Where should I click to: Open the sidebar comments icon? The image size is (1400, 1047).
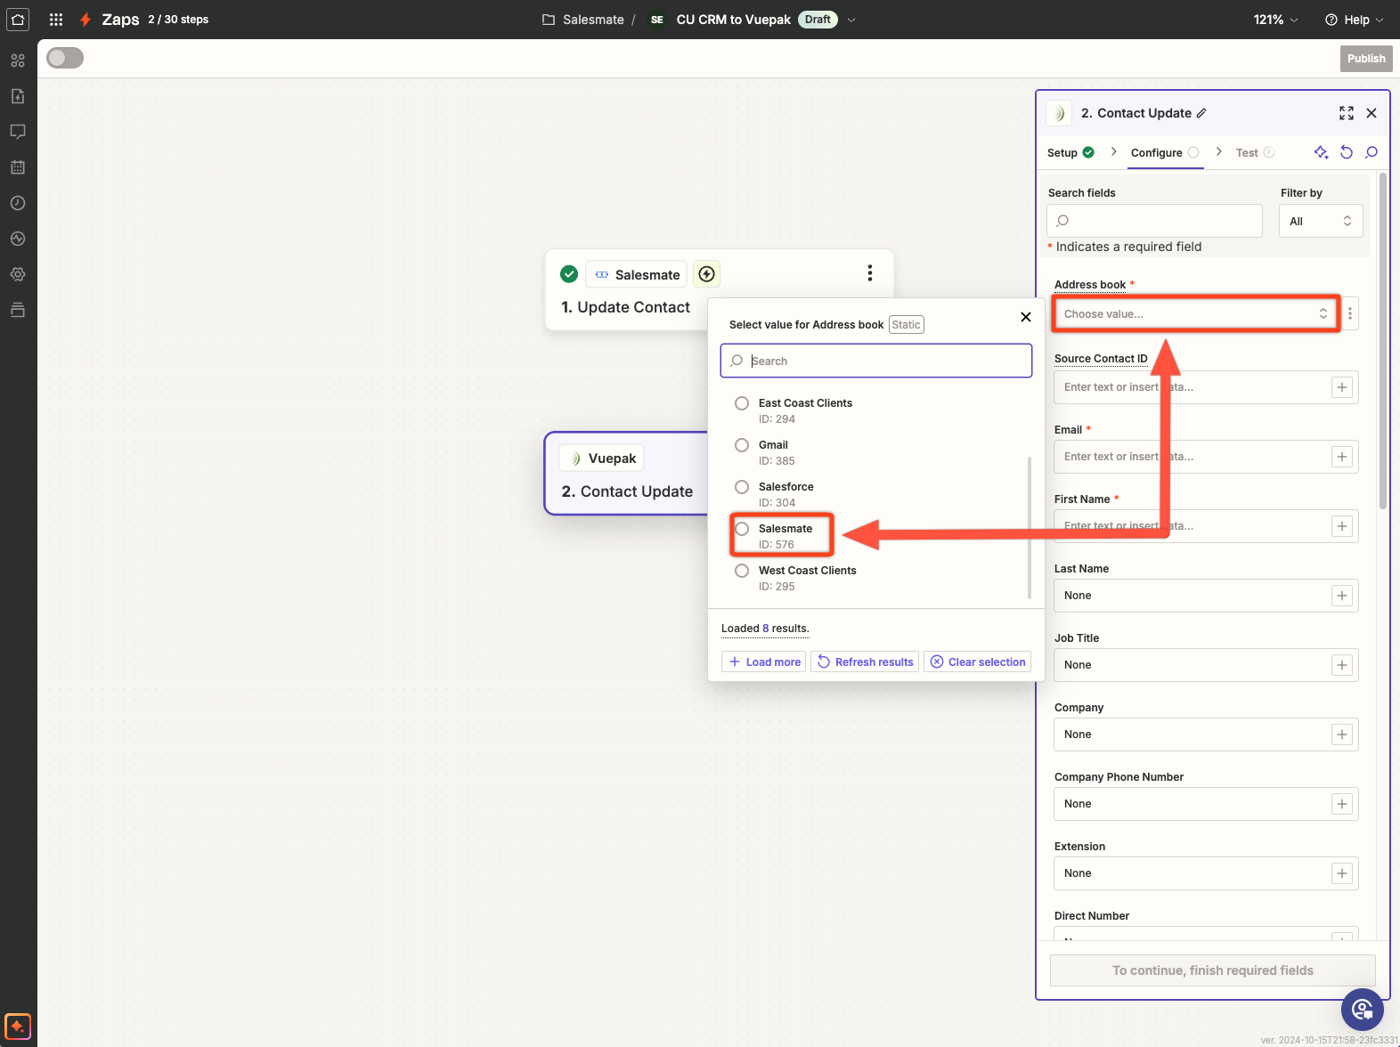point(18,132)
